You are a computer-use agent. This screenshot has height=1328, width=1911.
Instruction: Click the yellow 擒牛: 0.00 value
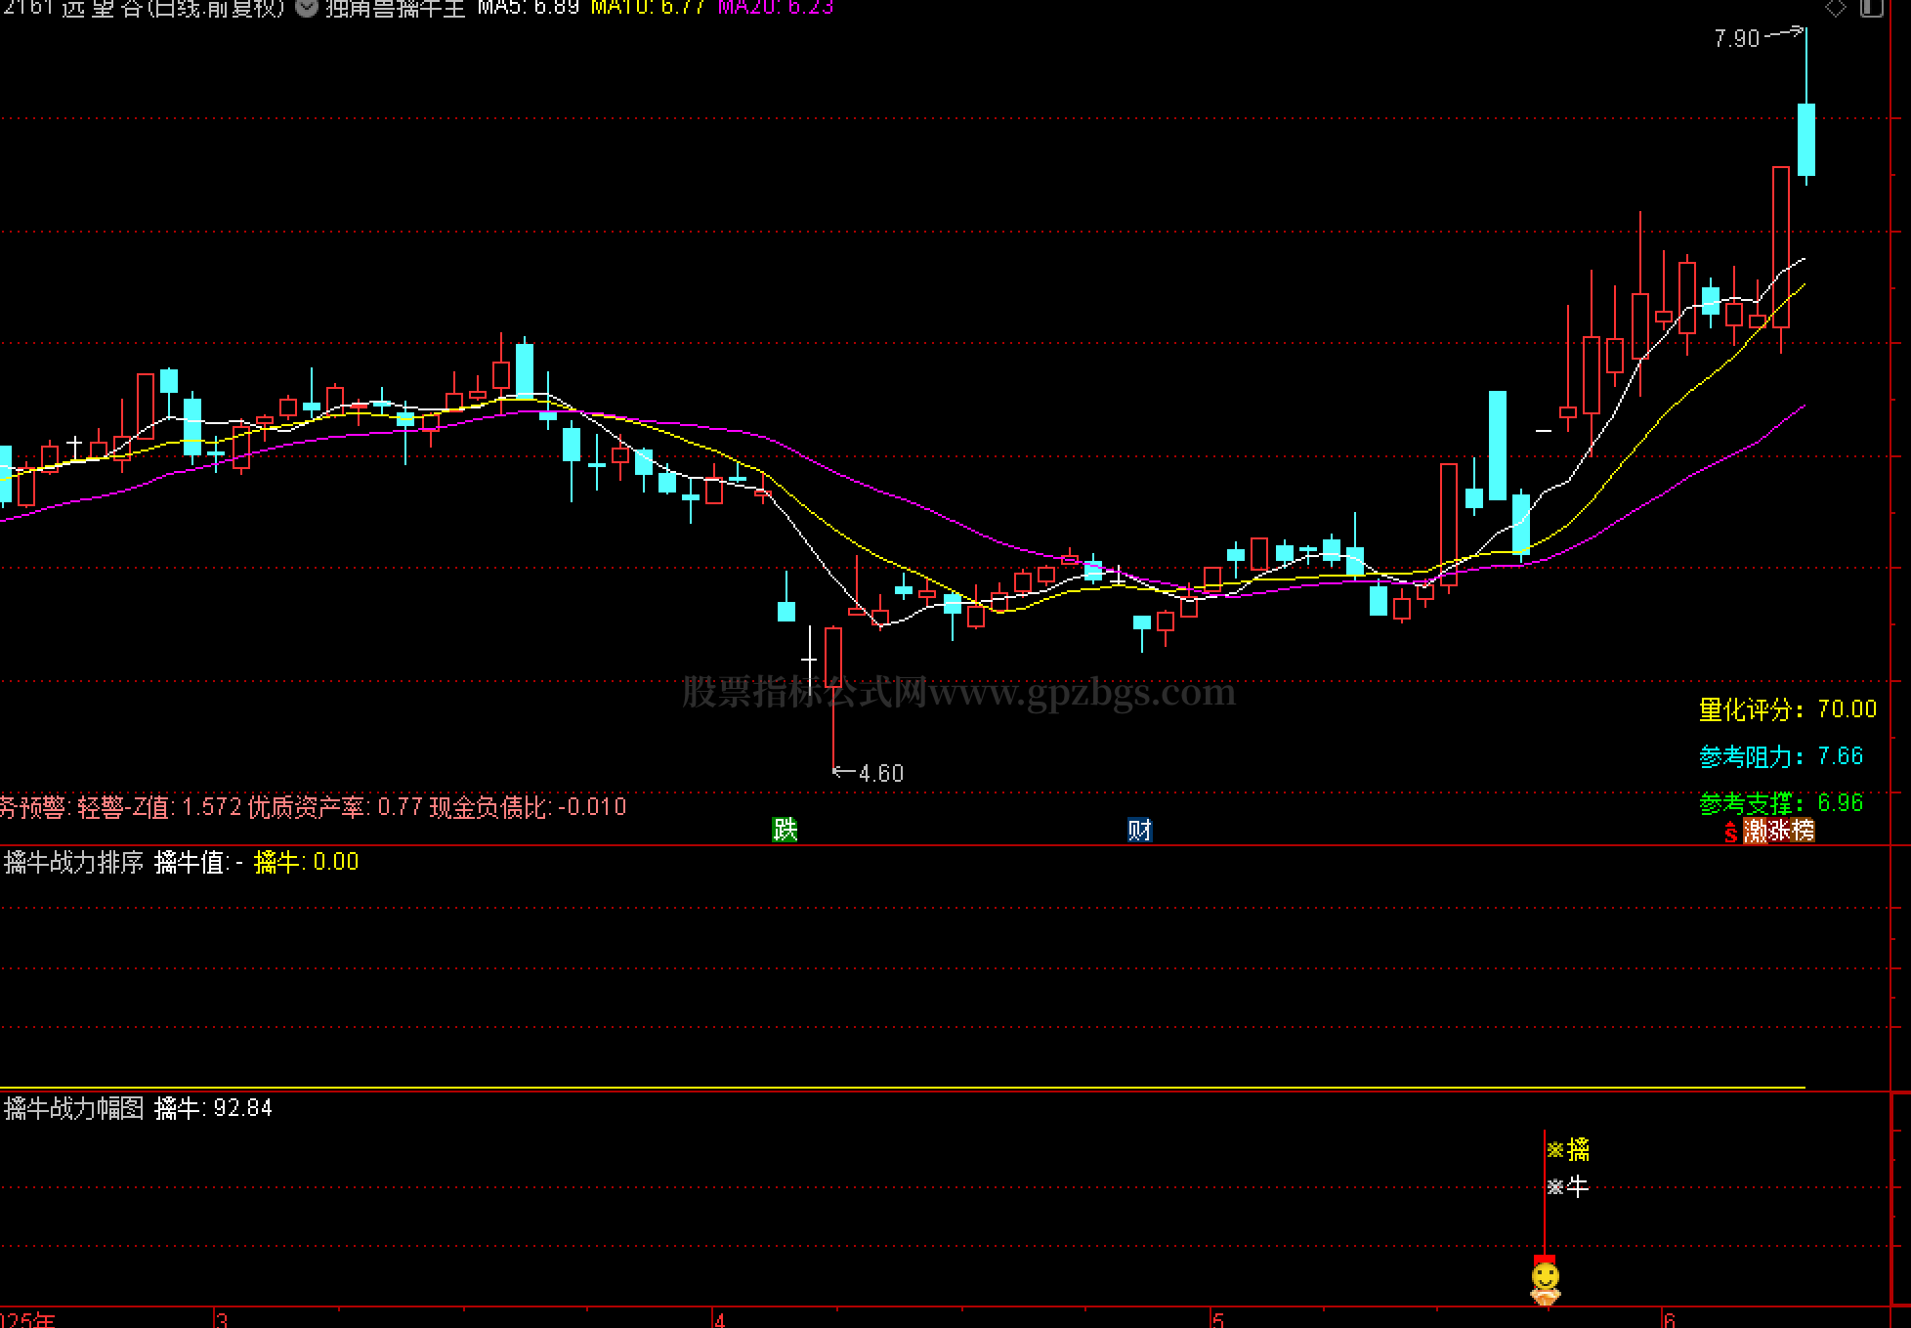pyautogui.click(x=307, y=862)
